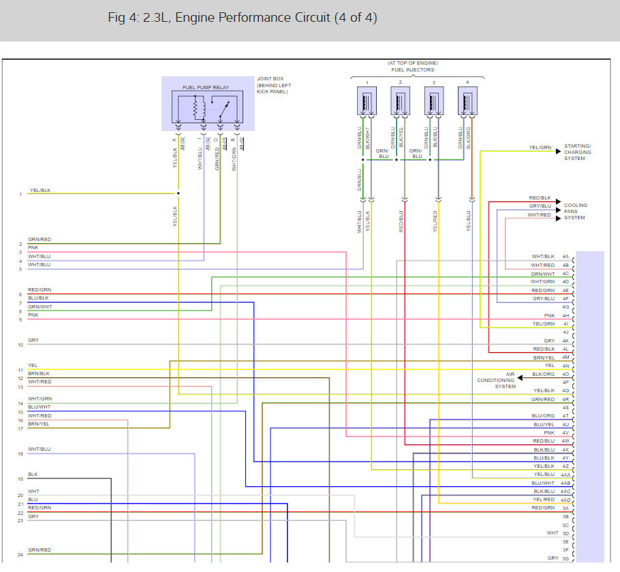Click the RED/BLK label at pin 4L
The image size is (620, 572).
point(544,349)
